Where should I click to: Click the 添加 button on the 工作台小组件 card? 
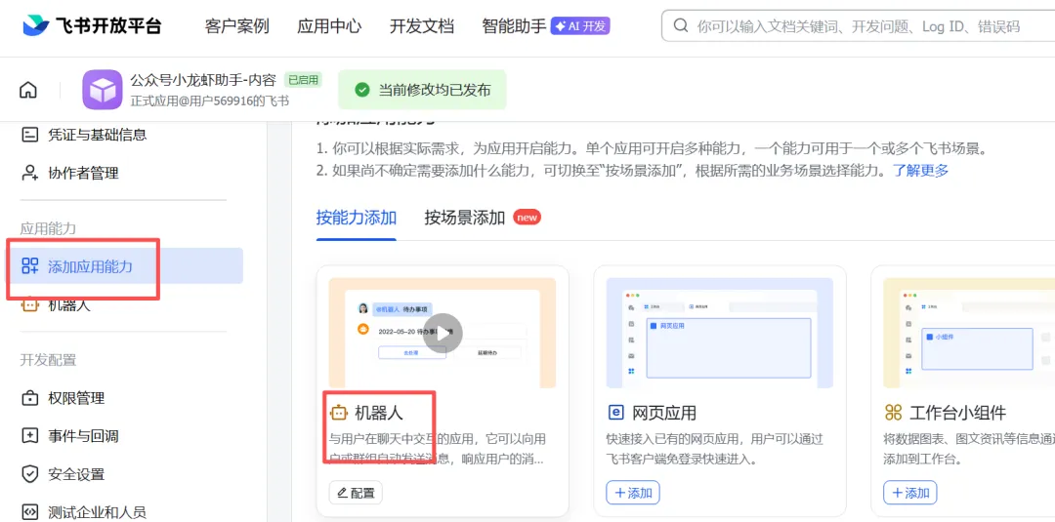point(910,493)
